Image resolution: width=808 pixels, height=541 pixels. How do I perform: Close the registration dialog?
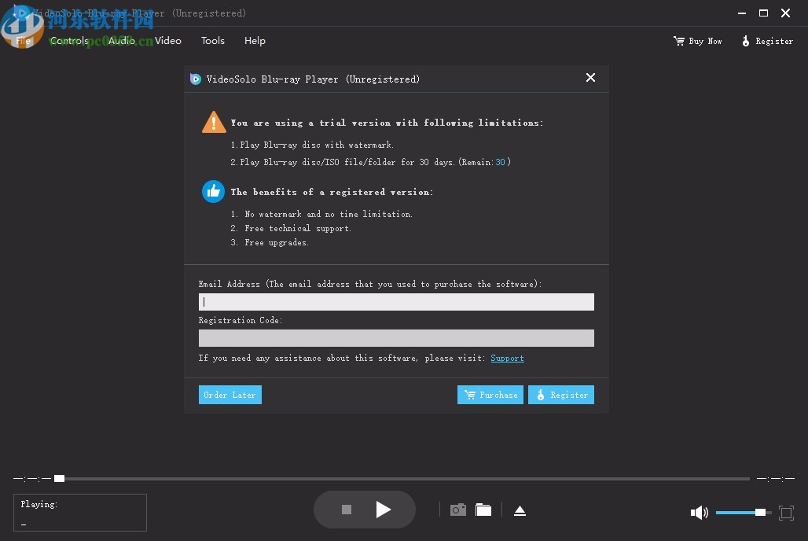(x=590, y=77)
